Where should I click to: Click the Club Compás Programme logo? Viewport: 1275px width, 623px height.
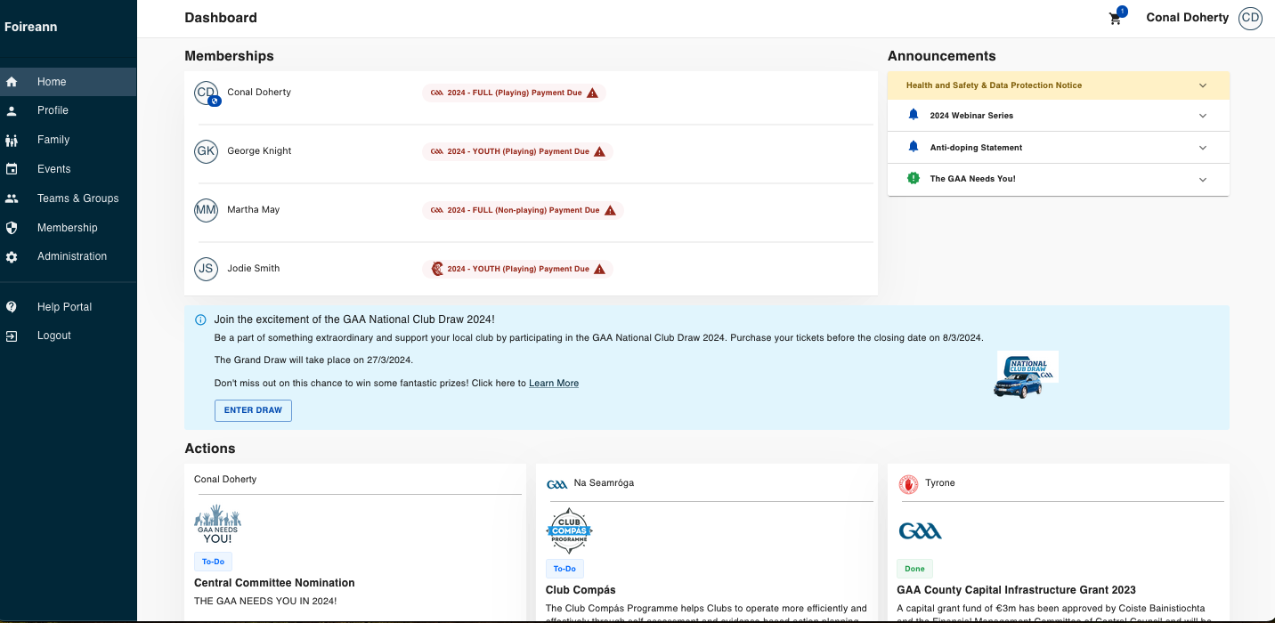click(569, 531)
